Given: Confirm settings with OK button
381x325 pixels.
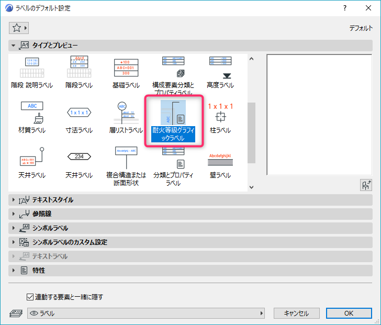Looking at the screenshot, I should [349, 313].
